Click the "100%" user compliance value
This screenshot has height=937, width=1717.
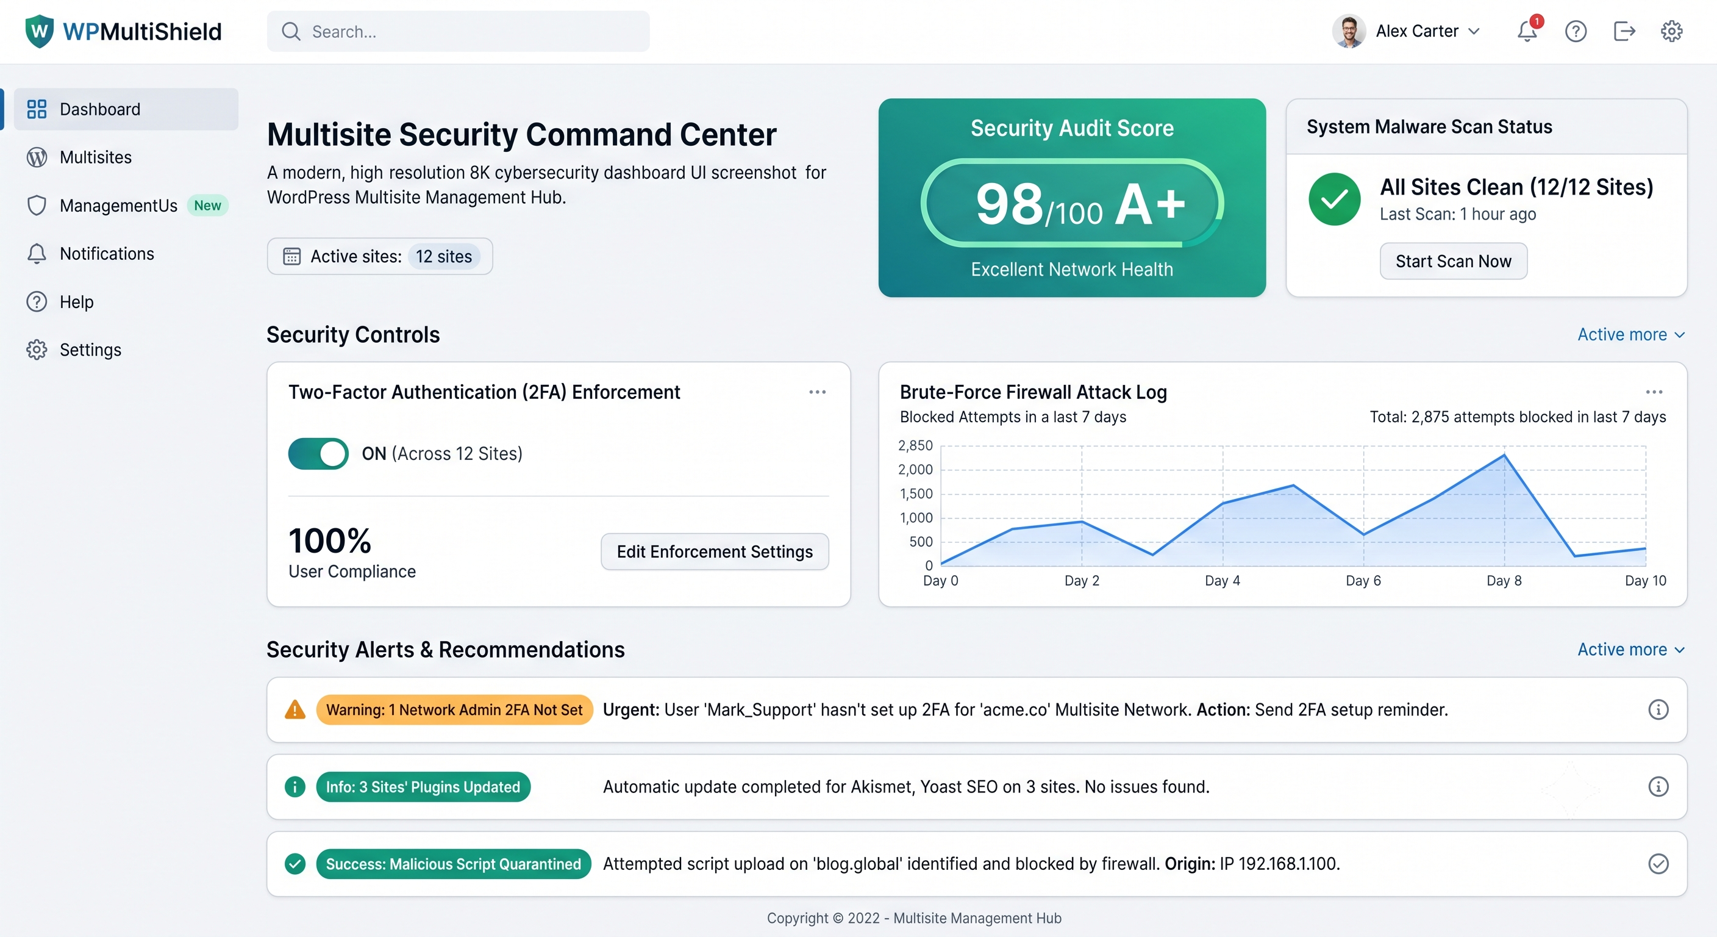coord(330,540)
